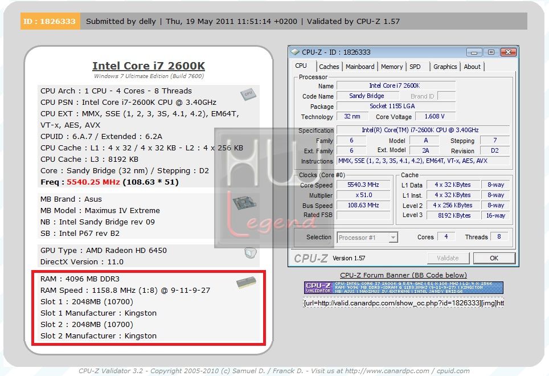Click the 'DirectX Version : 11.0' line

pos(82,262)
